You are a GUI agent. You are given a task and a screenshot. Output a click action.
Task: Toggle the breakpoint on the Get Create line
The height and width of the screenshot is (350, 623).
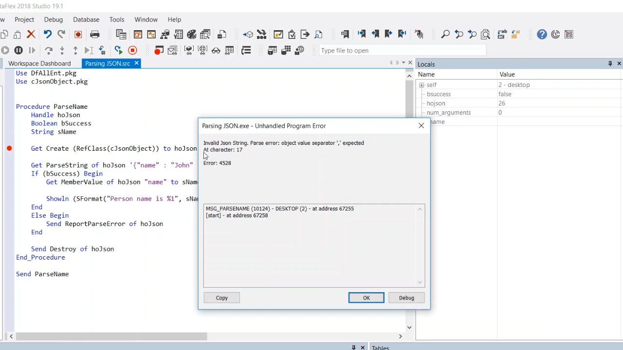point(9,148)
